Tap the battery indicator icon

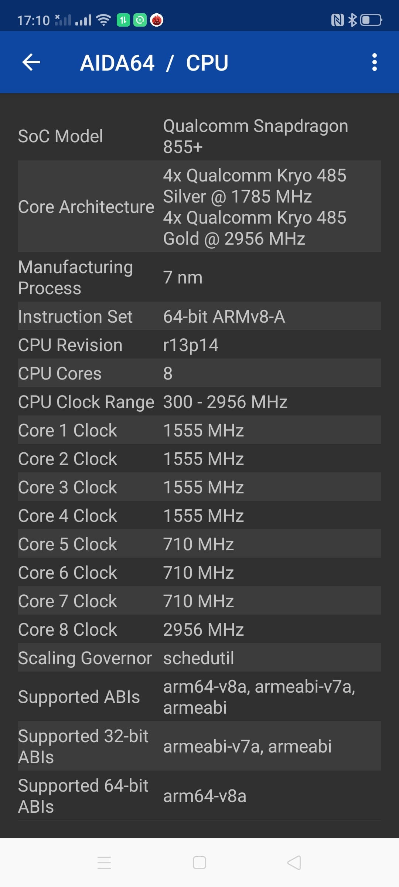tap(371, 20)
